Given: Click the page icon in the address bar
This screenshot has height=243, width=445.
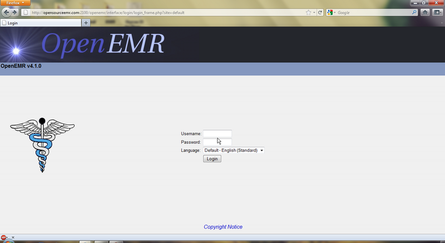Looking at the screenshot, I should 26,12.
